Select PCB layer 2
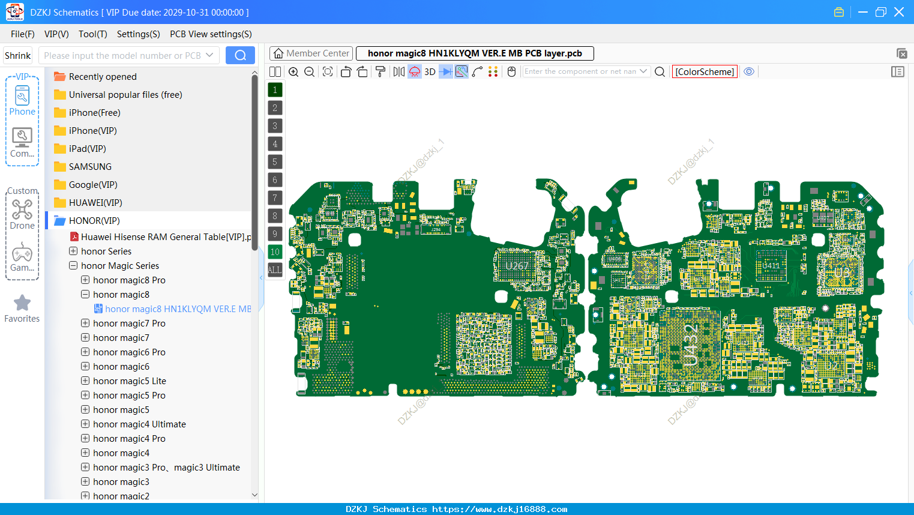This screenshot has height=515, width=914. pos(275,108)
